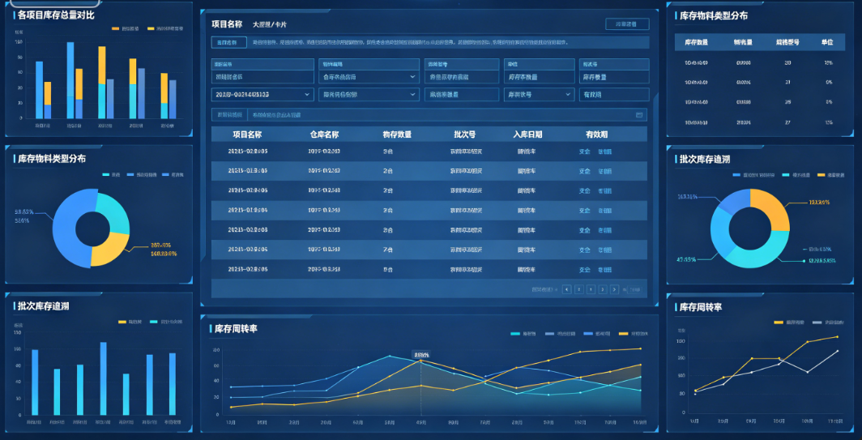862x440 pixels.
Task: Toggle the yellow legend entry in 各项目库存总量对比 chart
Action: pos(165,28)
